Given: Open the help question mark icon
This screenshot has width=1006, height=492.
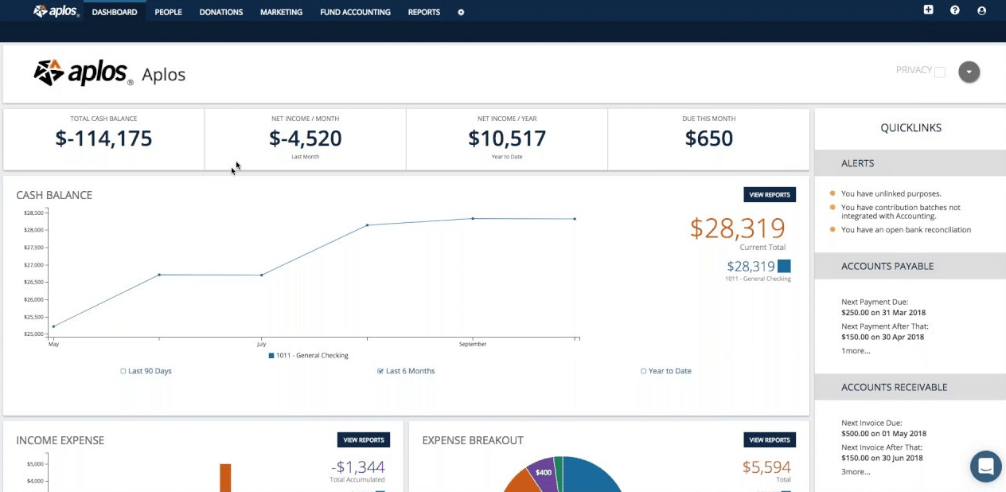Looking at the screenshot, I should [x=955, y=10].
